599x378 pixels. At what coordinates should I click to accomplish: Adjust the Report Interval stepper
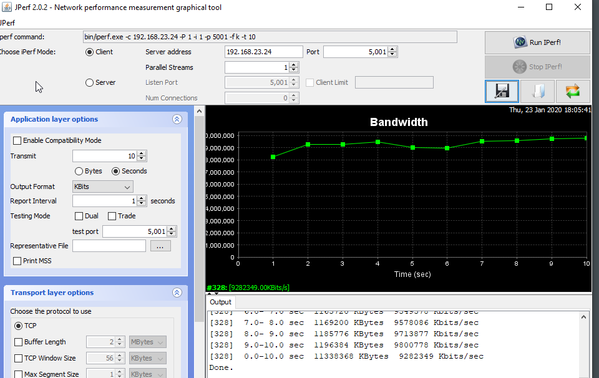[142, 201]
